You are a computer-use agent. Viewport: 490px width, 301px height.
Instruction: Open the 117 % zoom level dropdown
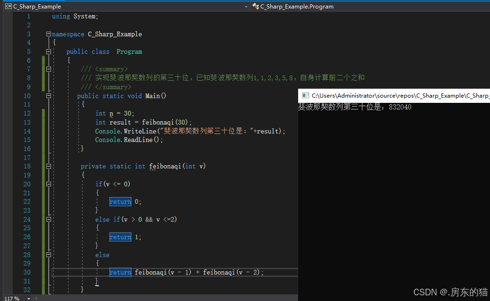point(29,299)
